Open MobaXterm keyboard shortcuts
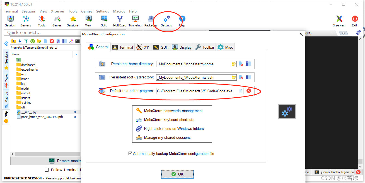365x183 pixels. [x=165, y=120]
